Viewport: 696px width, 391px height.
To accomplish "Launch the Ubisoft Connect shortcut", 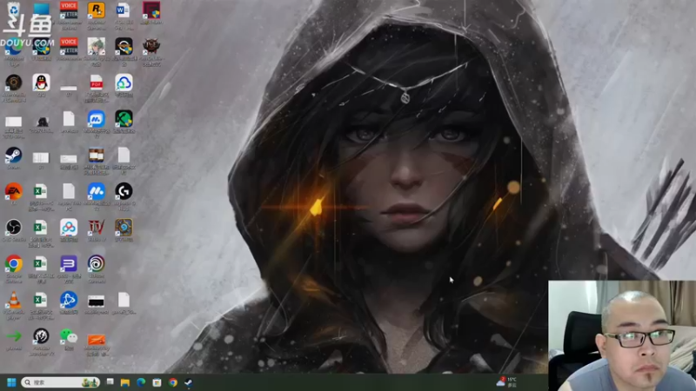I will [x=97, y=264].
